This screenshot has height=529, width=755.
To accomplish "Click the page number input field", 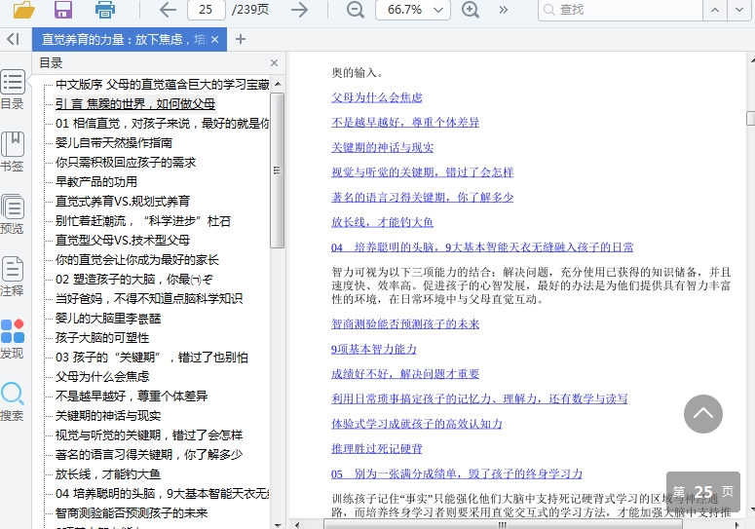I will click(x=207, y=10).
